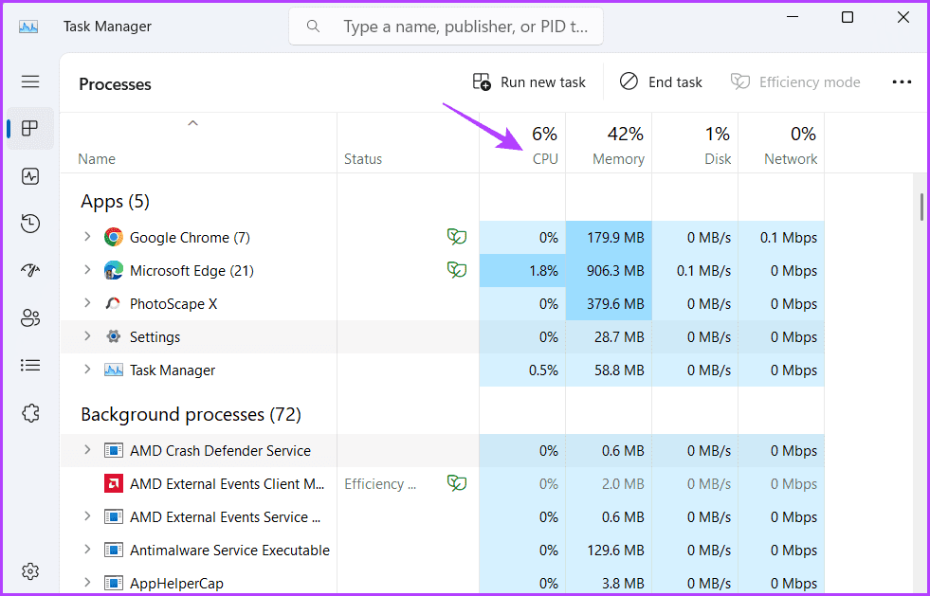The image size is (930, 596).
Task: Click the PhotoScape X app icon
Action: (x=113, y=304)
